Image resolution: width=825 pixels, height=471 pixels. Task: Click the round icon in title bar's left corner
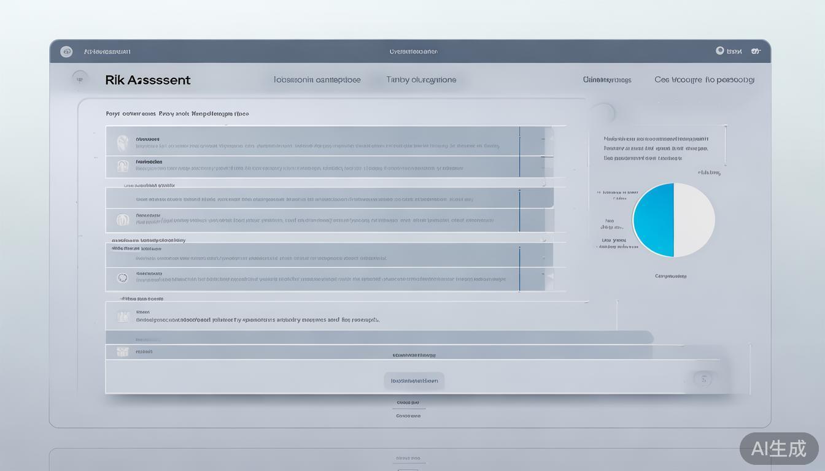(66, 52)
